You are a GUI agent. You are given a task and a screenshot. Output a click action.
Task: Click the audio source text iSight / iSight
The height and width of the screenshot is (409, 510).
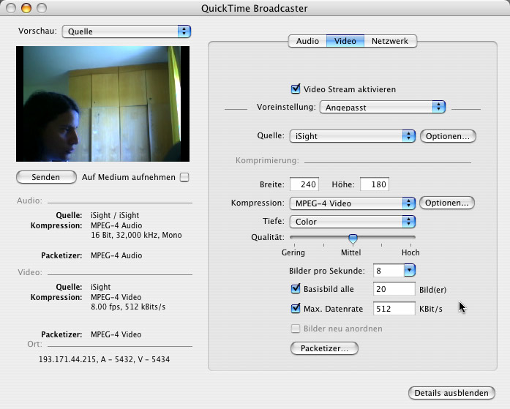[115, 215]
